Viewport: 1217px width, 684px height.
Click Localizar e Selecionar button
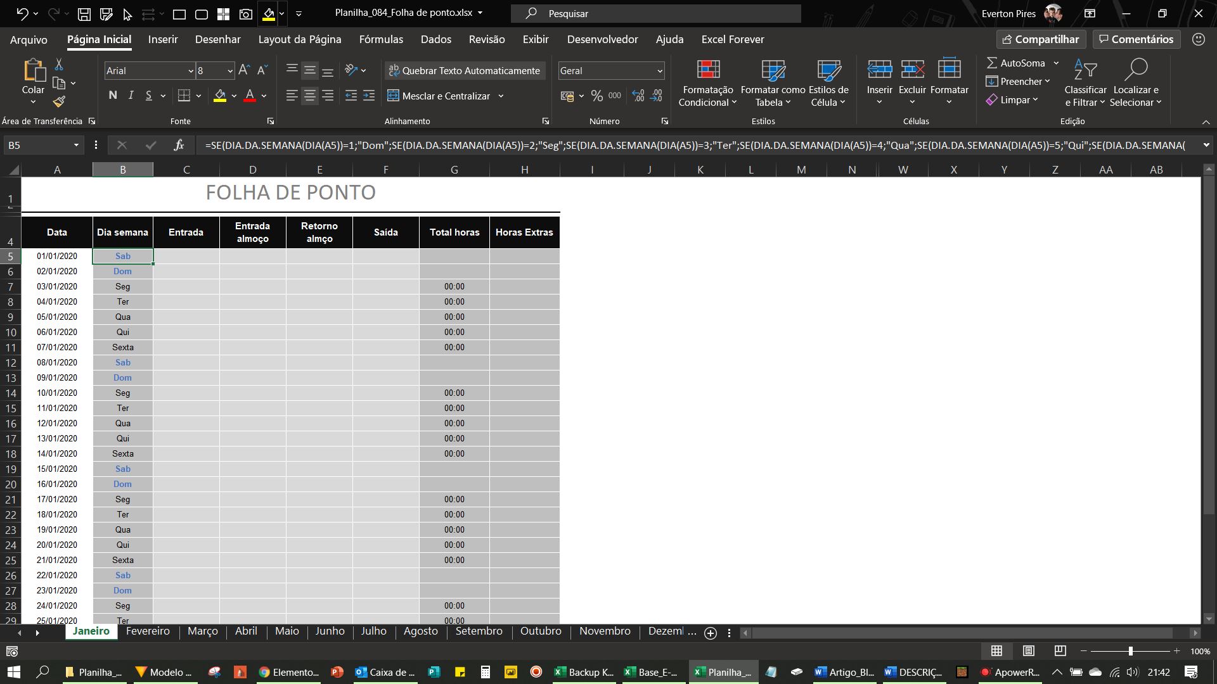point(1136,83)
